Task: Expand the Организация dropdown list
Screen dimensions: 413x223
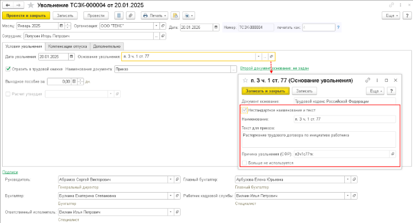Action: coord(156,26)
